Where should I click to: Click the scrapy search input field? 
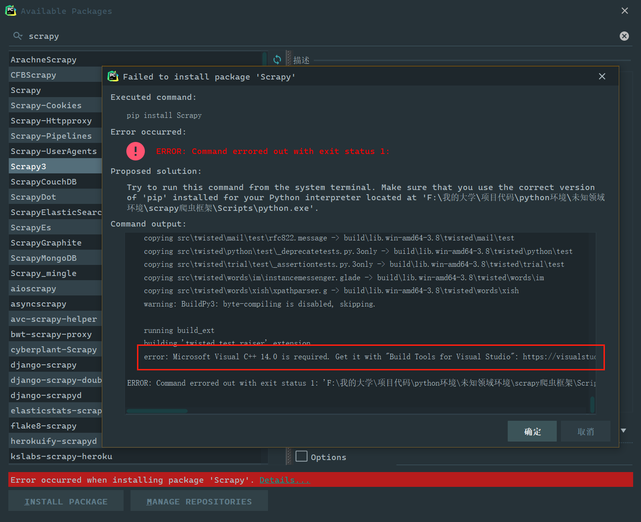coord(319,36)
